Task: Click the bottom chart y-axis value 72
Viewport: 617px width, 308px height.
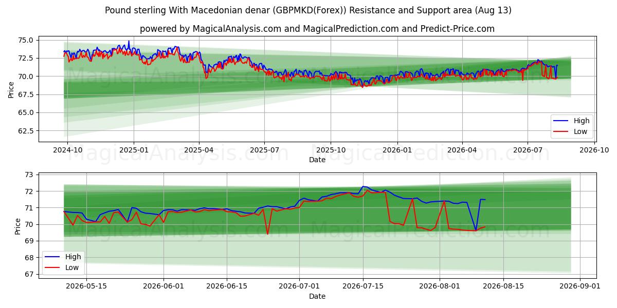Action: [29, 191]
